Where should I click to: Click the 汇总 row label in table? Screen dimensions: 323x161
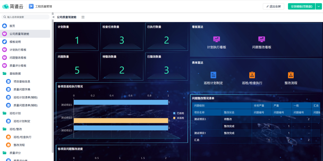[197, 140]
